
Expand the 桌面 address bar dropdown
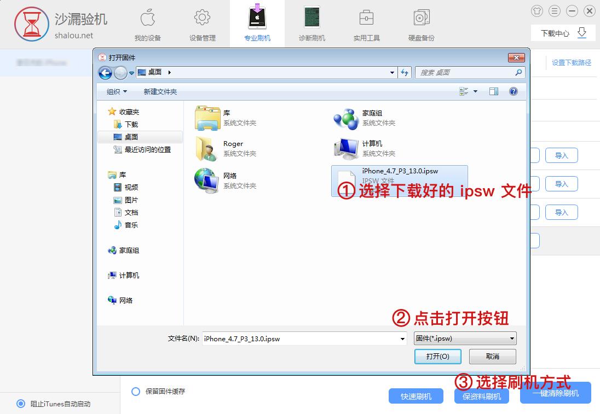(392, 72)
